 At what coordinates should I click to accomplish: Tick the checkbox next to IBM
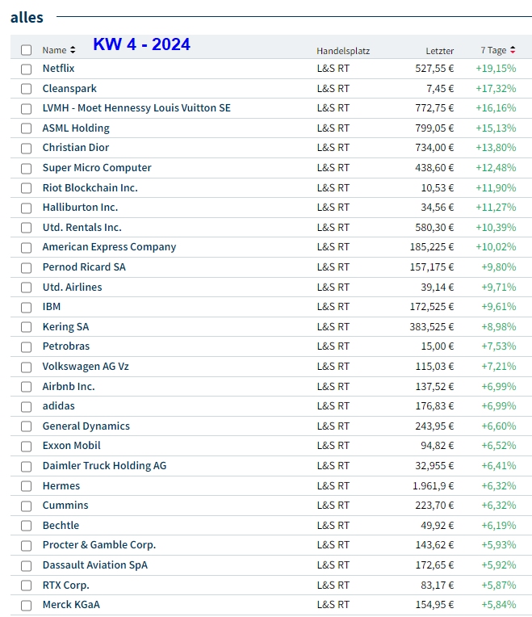[x=27, y=307]
